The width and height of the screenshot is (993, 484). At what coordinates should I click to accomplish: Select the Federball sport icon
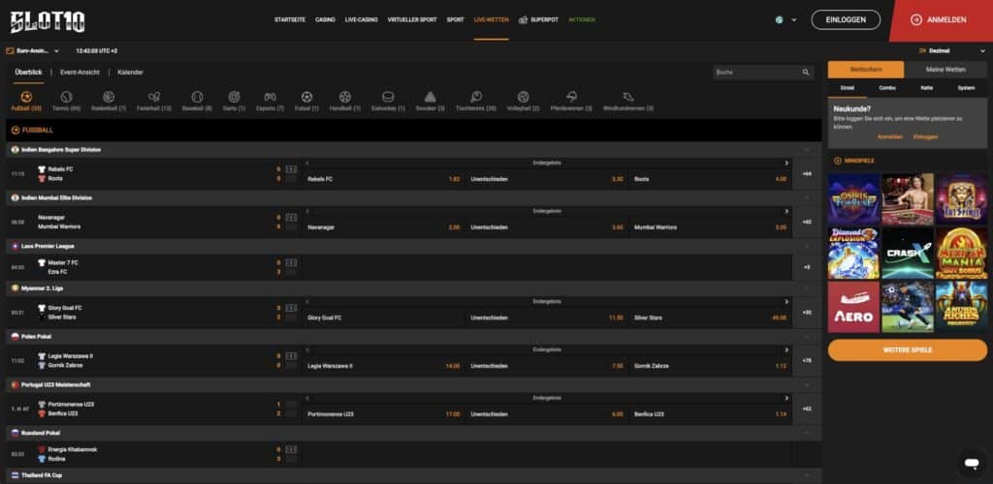(154, 98)
